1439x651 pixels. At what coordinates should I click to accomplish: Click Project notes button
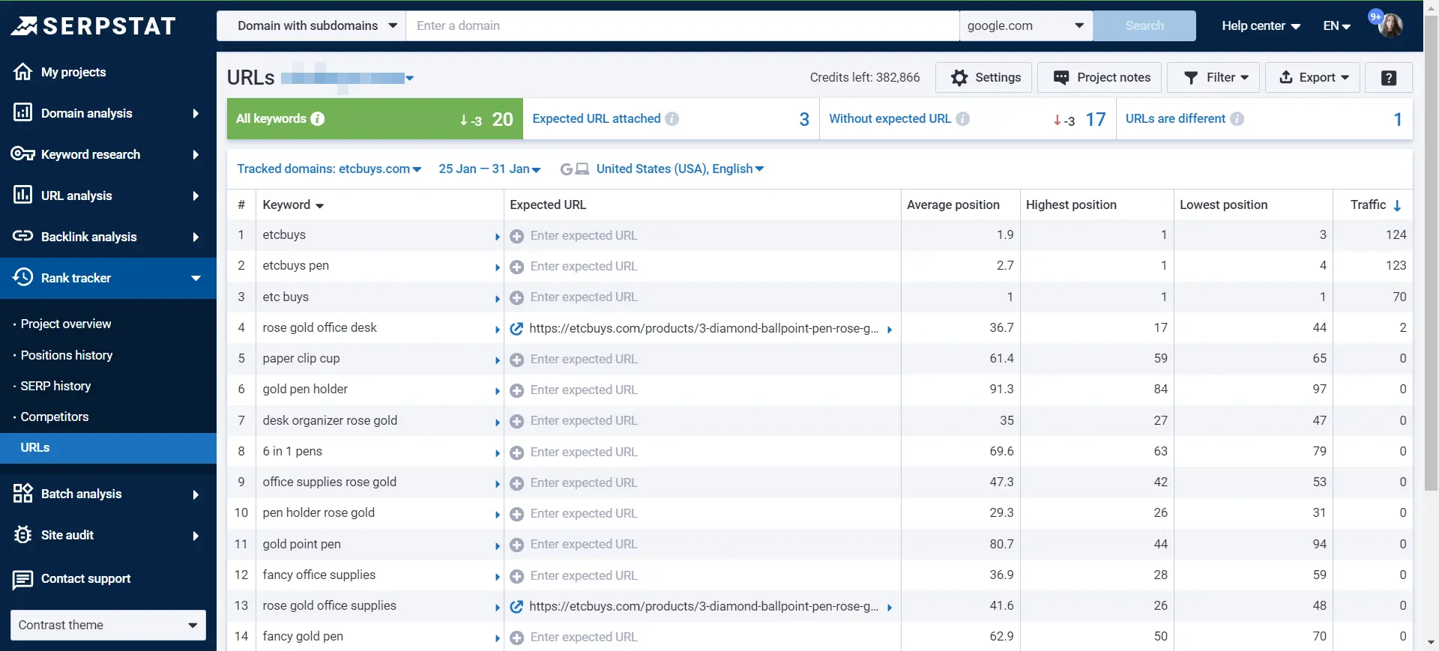[1099, 77]
